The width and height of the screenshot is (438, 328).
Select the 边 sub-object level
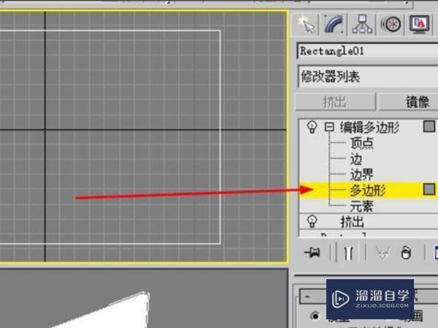pos(356,159)
